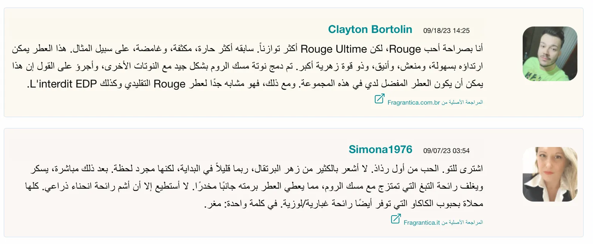Select the 09/07/23 03:54 timestamp
Viewport: 593px width, 244px height.
(x=446, y=151)
